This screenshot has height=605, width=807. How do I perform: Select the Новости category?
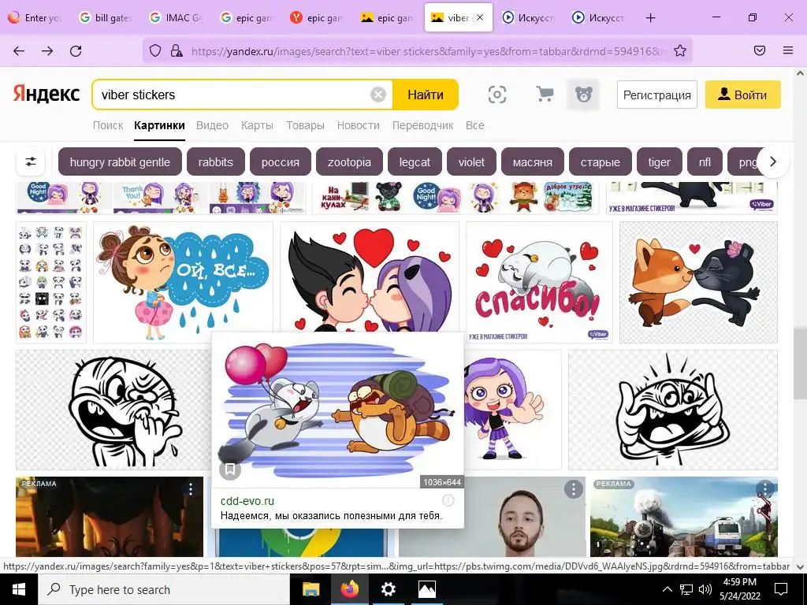tap(359, 125)
